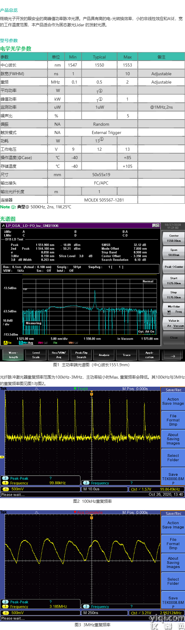Click the 1550 typical wavelength cell
185x630 pixels.
(99, 65)
